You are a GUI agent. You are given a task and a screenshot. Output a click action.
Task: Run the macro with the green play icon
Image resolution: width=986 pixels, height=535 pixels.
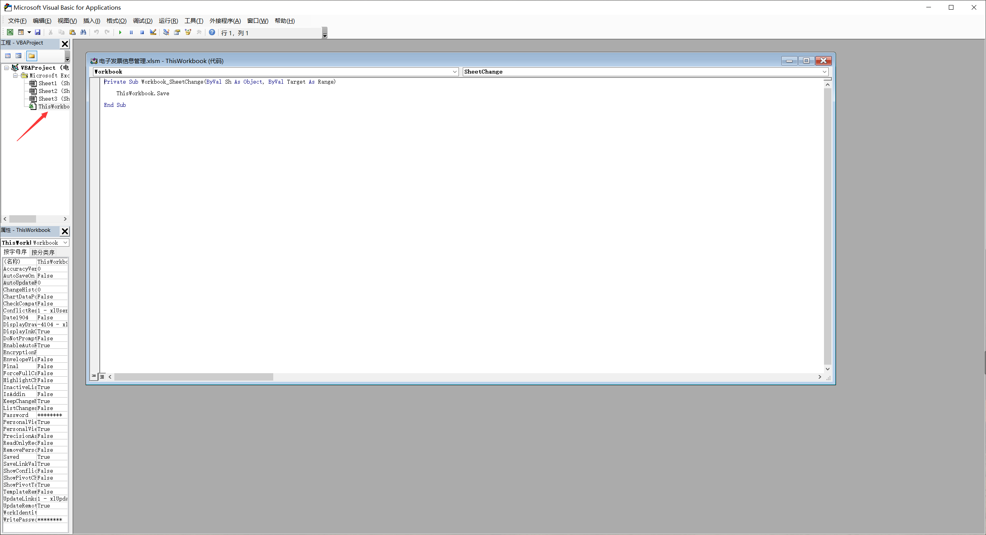[120, 33]
